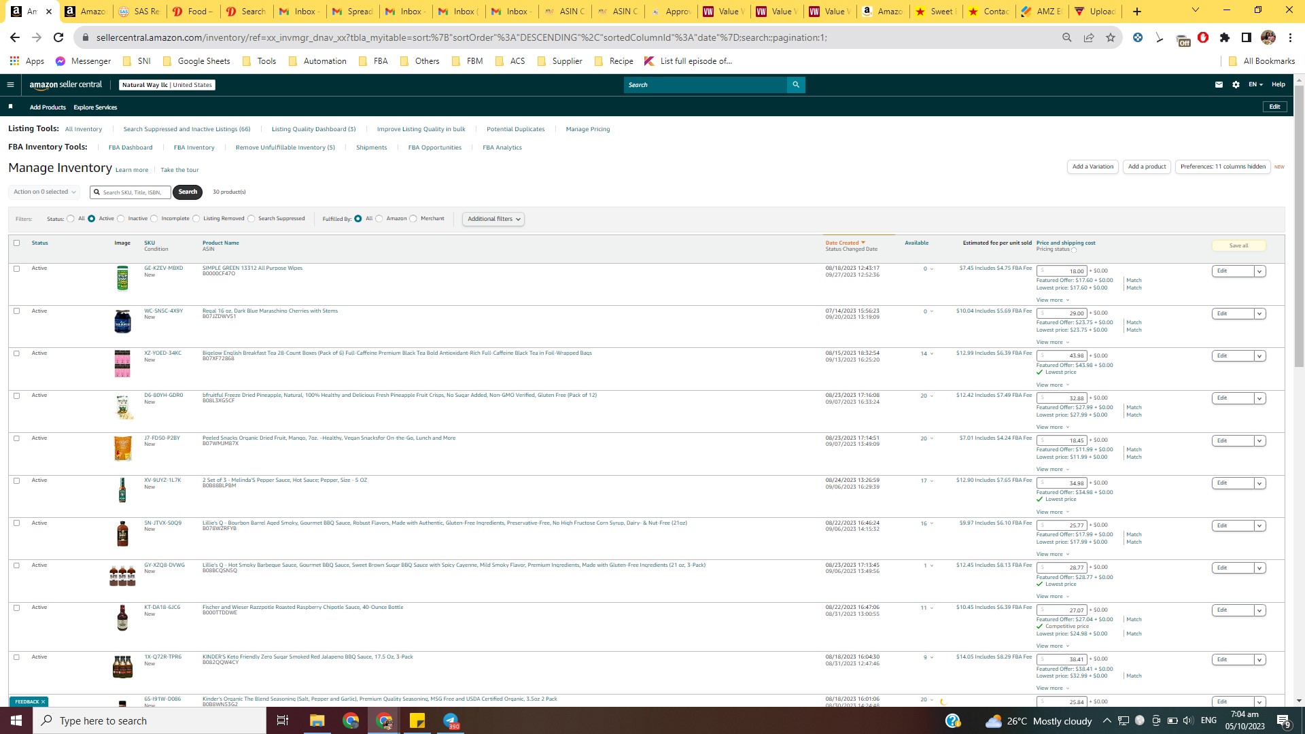
Task: Expand available quantity chevron for Bigelow tea
Action: (932, 354)
